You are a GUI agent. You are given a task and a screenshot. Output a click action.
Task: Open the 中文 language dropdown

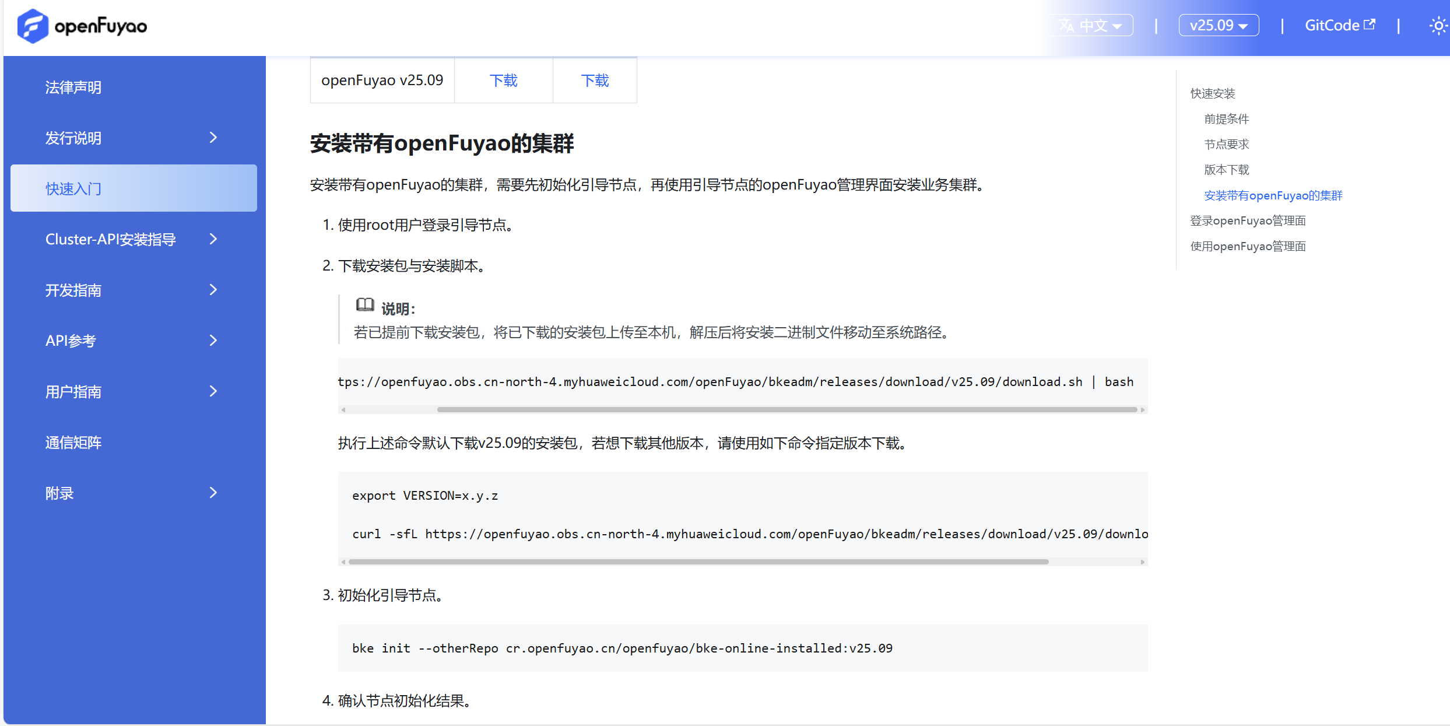coord(1090,26)
